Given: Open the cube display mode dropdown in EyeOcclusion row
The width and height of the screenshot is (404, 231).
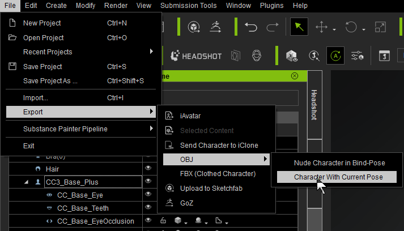Looking at the screenshot, I should [x=186, y=223].
